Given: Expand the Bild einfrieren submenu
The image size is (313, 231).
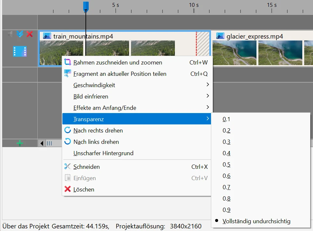Looking at the screenshot, I should tap(137, 97).
